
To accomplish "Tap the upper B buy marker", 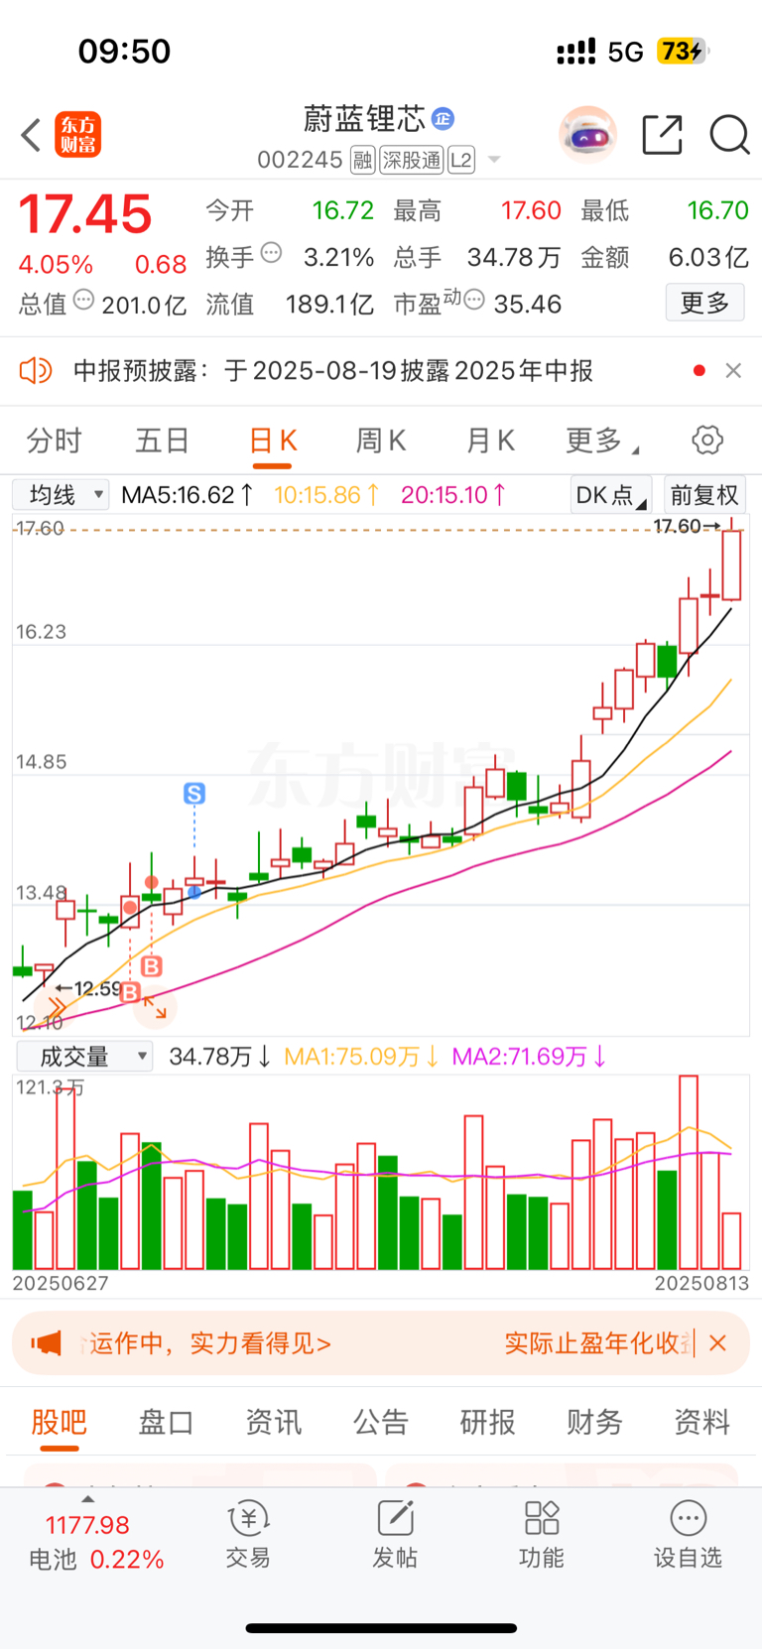I will [151, 965].
